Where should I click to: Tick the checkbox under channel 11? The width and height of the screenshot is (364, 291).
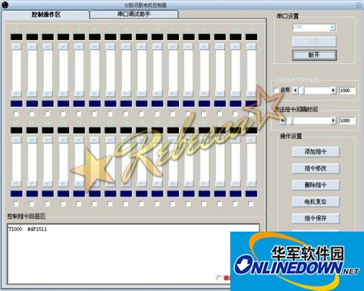(172, 114)
